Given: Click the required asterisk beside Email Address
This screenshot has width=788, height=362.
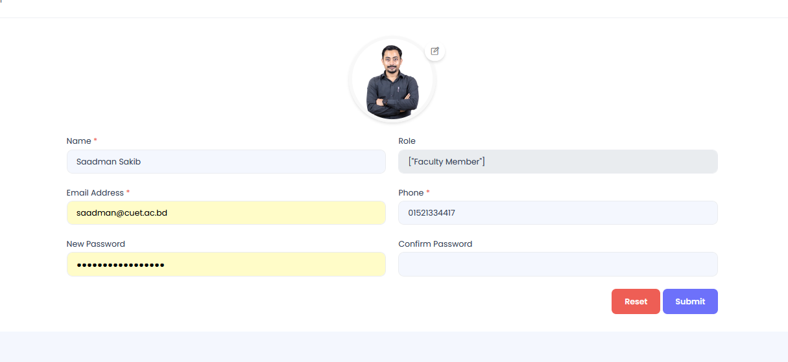Looking at the screenshot, I should click(x=128, y=192).
